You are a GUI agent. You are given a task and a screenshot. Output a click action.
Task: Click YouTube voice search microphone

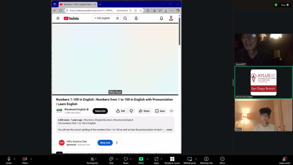[136, 18]
